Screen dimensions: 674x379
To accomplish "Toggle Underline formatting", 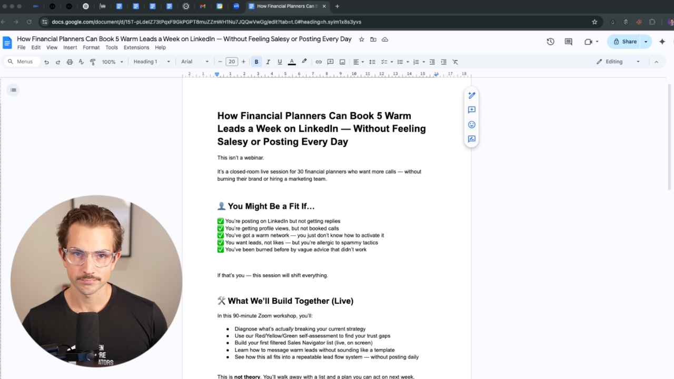I will point(280,62).
